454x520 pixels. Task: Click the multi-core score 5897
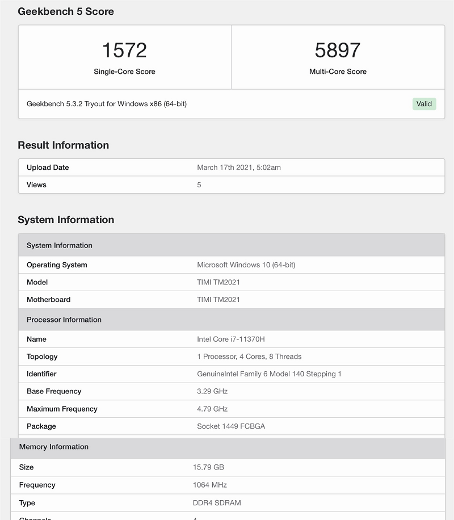(x=338, y=51)
